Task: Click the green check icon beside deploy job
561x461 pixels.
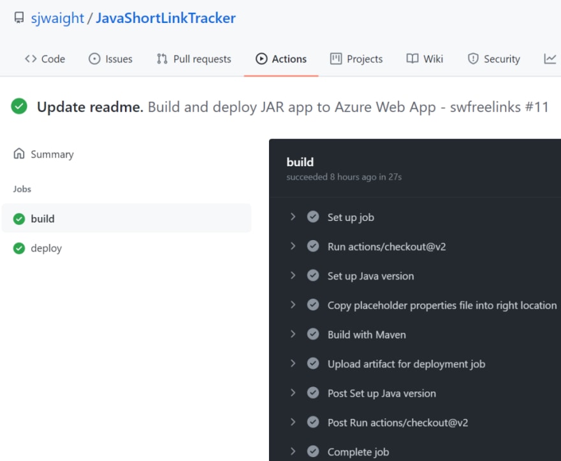Action: pyautogui.click(x=19, y=248)
